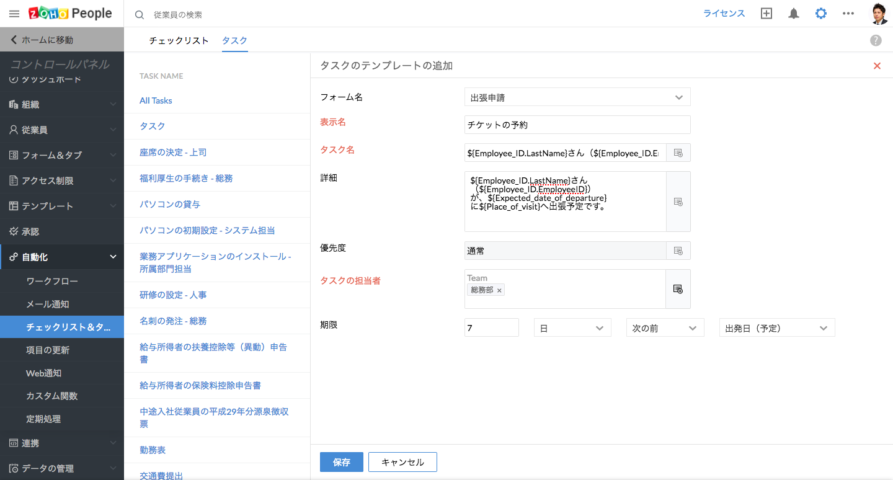Click the user profile avatar
The width and height of the screenshot is (893, 480).
[879, 14]
